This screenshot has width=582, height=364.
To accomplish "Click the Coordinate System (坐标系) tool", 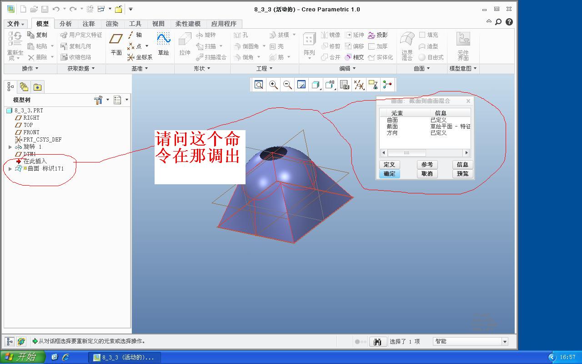I will pos(140,57).
